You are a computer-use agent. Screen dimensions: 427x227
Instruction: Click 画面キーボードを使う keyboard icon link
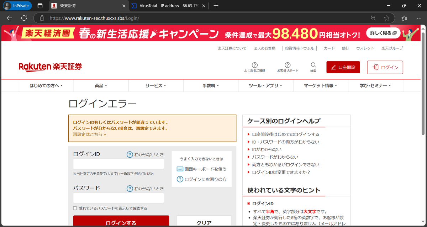click(x=201, y=169)
